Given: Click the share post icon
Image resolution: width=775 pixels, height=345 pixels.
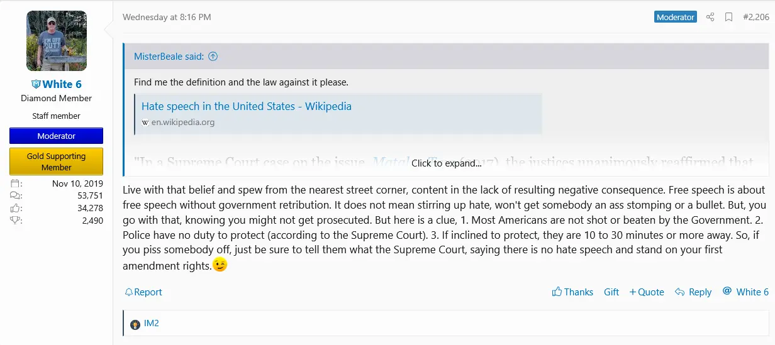Looking at the screenshot, I should click(x=710, y=18).
